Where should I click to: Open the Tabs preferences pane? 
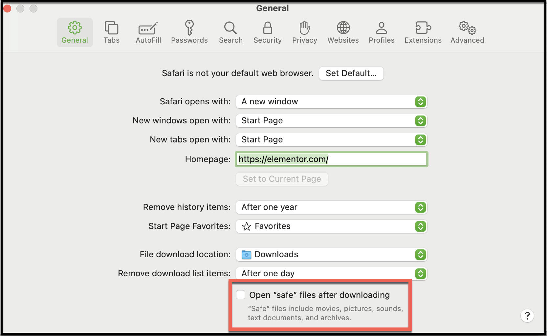tap(111, 32)
